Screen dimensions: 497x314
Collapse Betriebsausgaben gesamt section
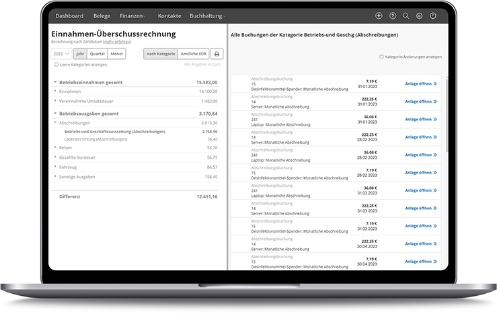(x=55, y=113)
